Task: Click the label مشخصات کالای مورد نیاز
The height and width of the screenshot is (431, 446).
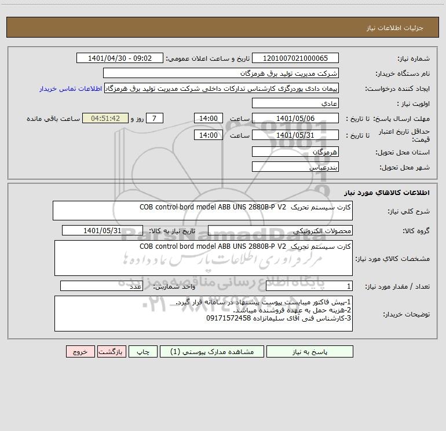Action: (393, 259)
